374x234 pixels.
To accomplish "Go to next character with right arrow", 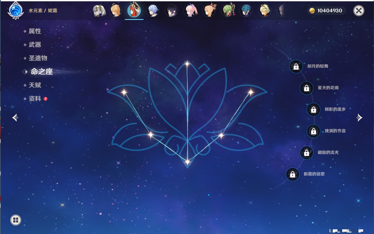I will pos(359,118).
